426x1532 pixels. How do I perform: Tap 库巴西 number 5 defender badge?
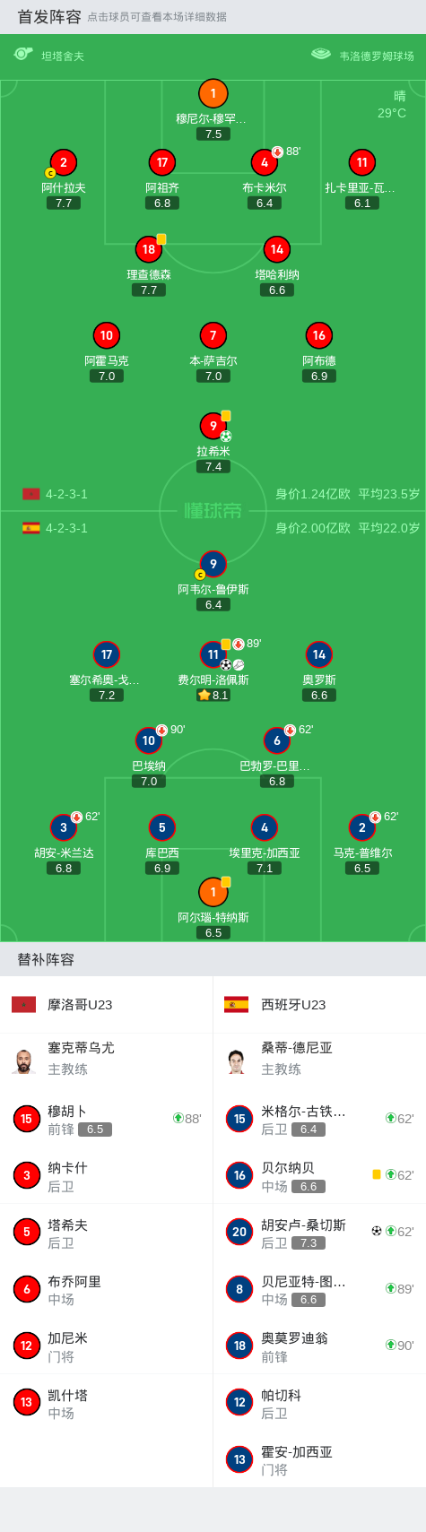coord(161,827)
